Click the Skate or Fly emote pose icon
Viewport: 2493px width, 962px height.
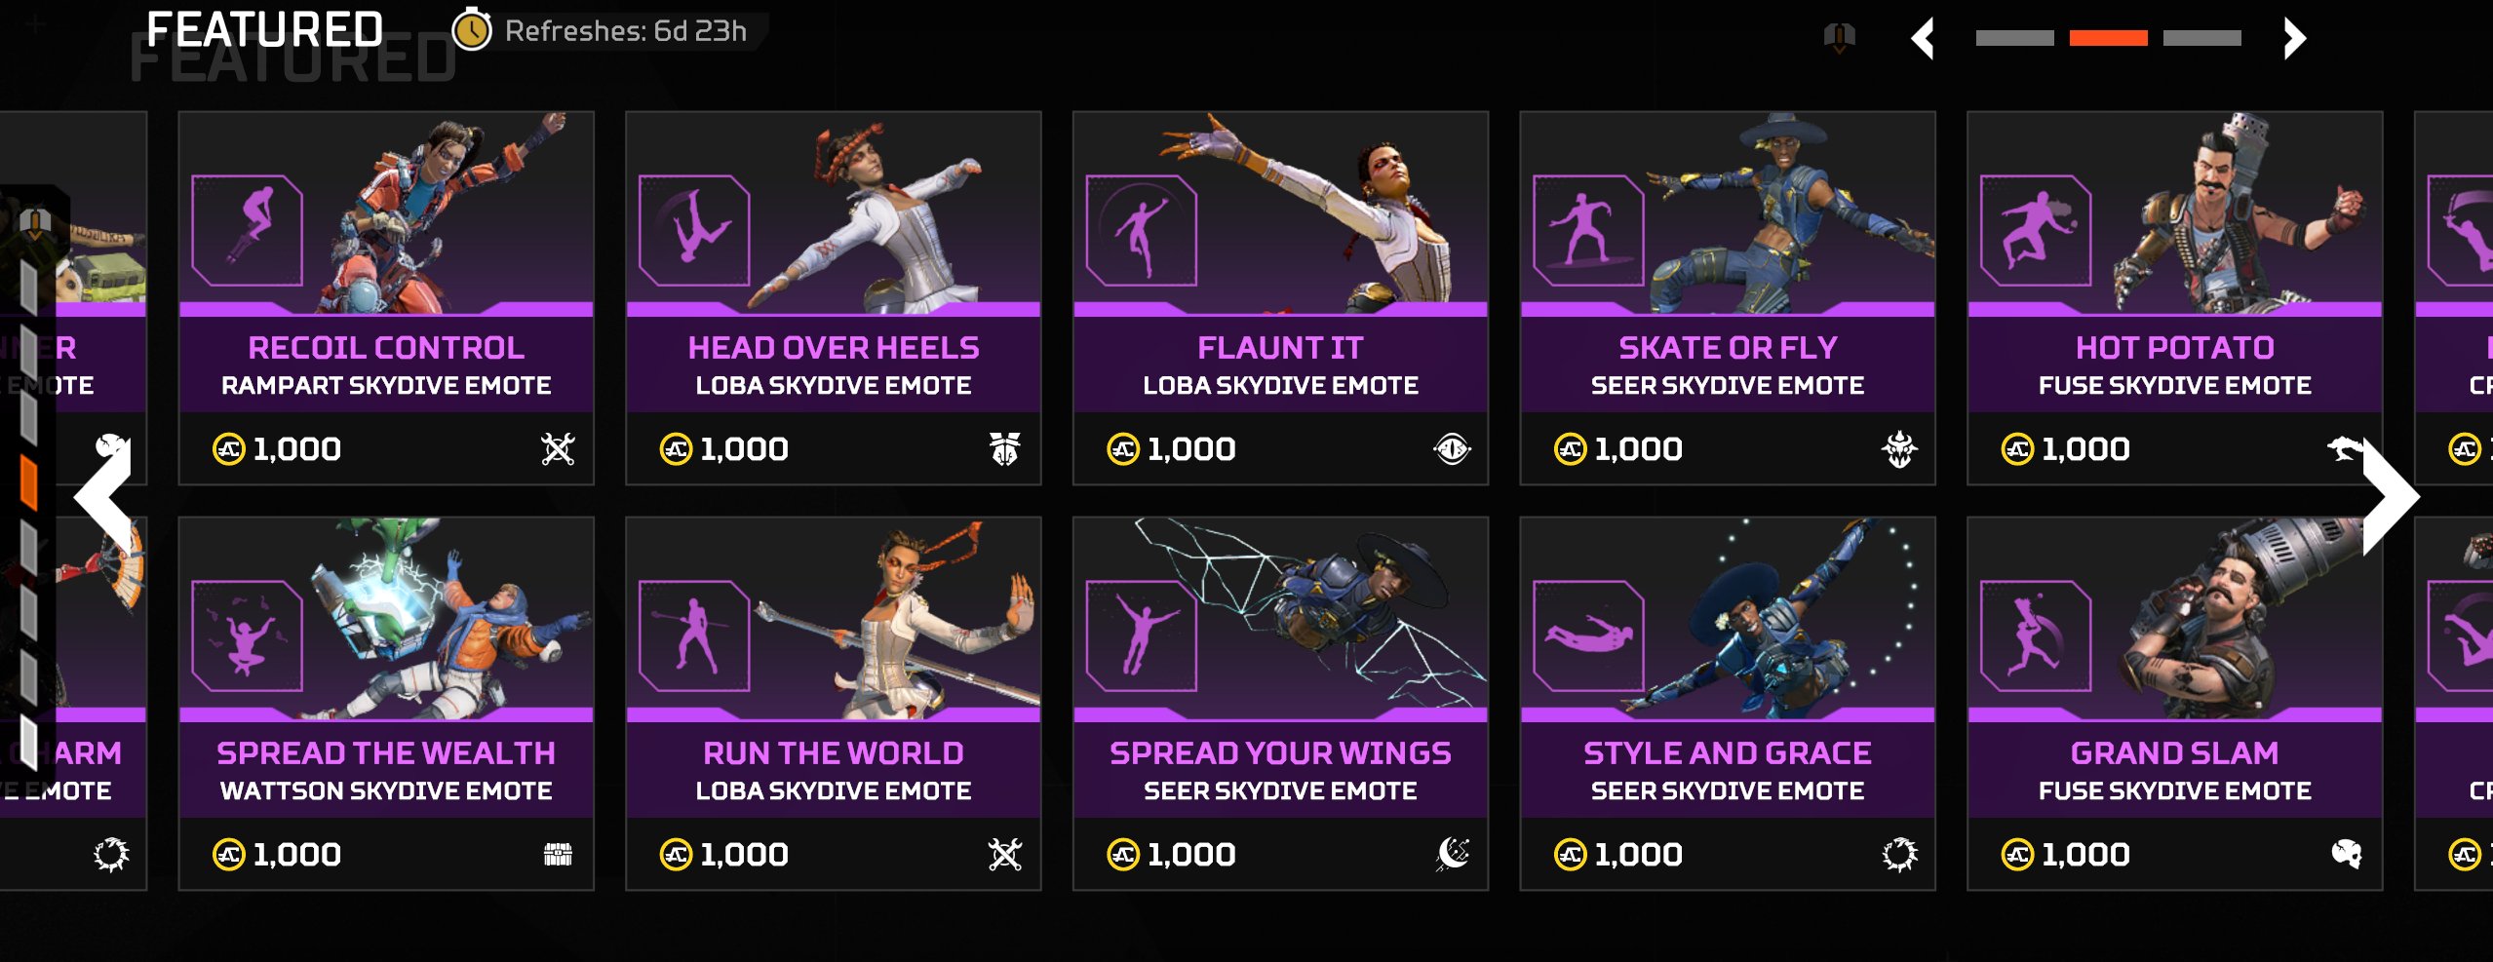point(1587,231)
